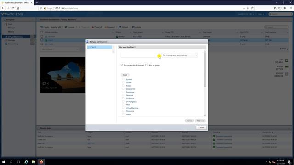
Task: Click the Console toolbar item
Action: pos(69,27)
